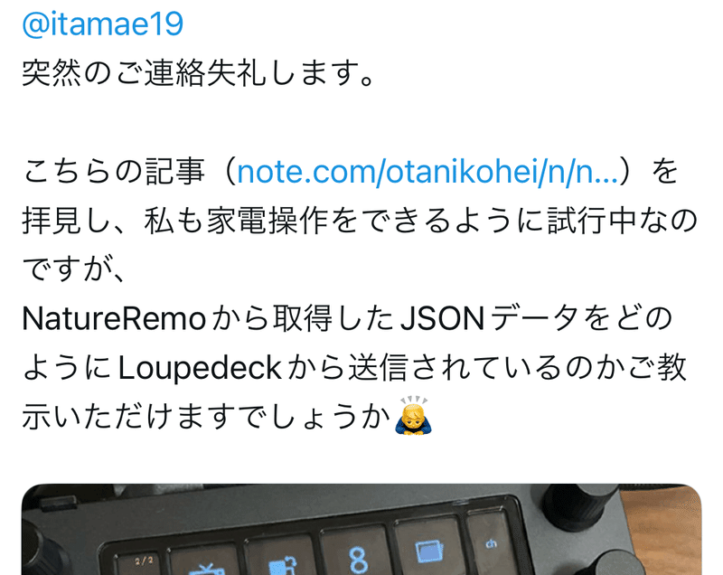
Task: Tap the blue number 8 key icon
Action: coord(358,561)
